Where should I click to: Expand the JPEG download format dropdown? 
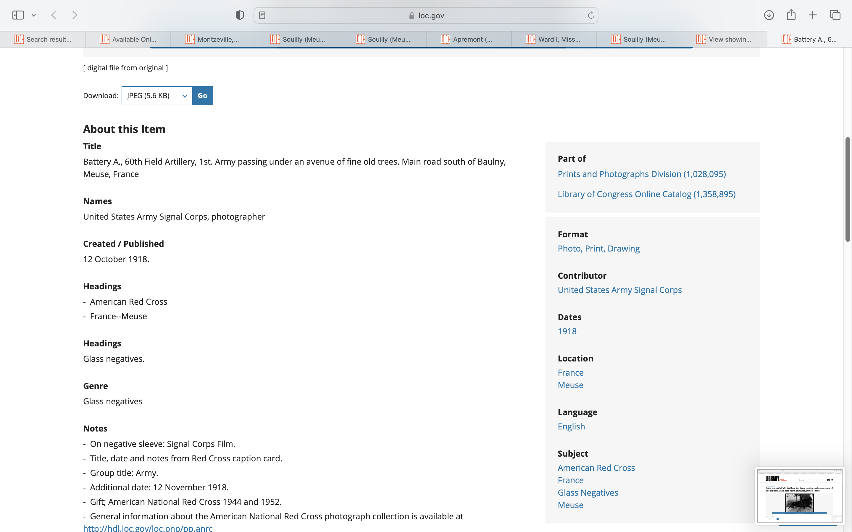coord(157,96)
